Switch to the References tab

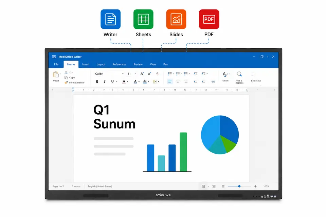119,64
